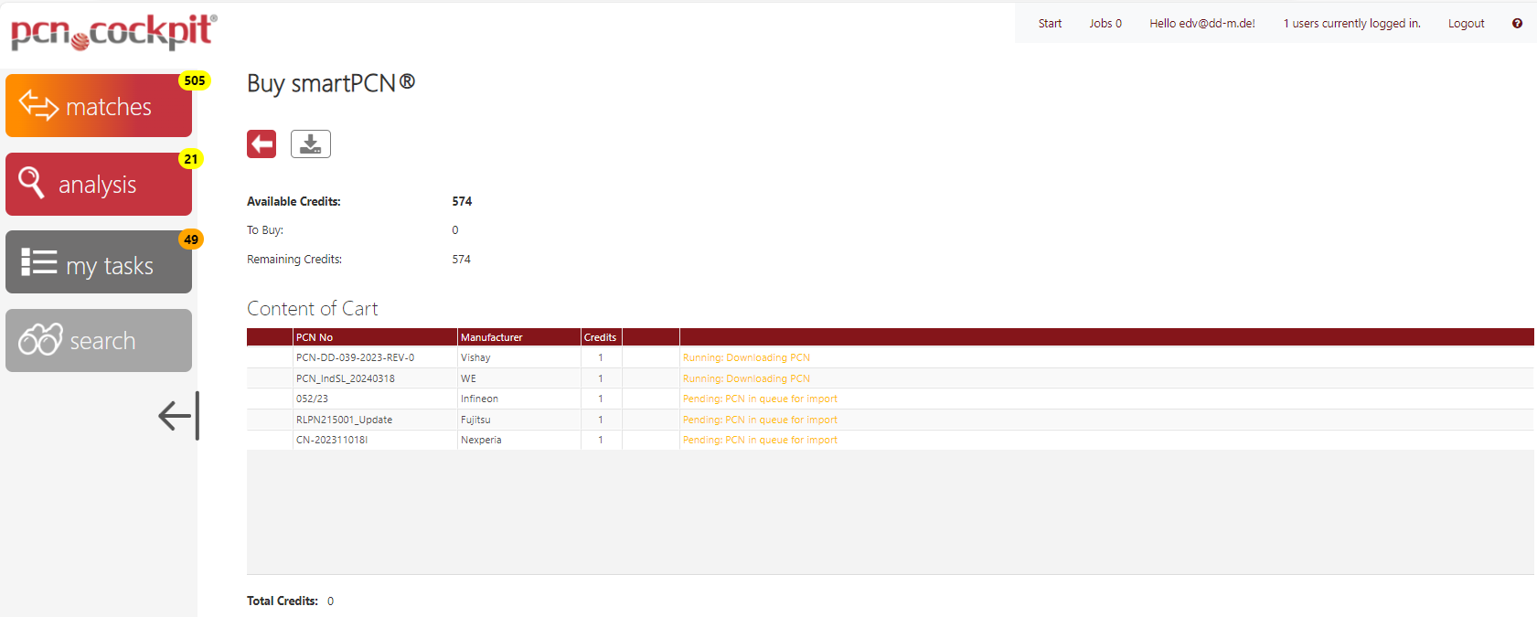Open the my tasks sidebar tile

99,263
